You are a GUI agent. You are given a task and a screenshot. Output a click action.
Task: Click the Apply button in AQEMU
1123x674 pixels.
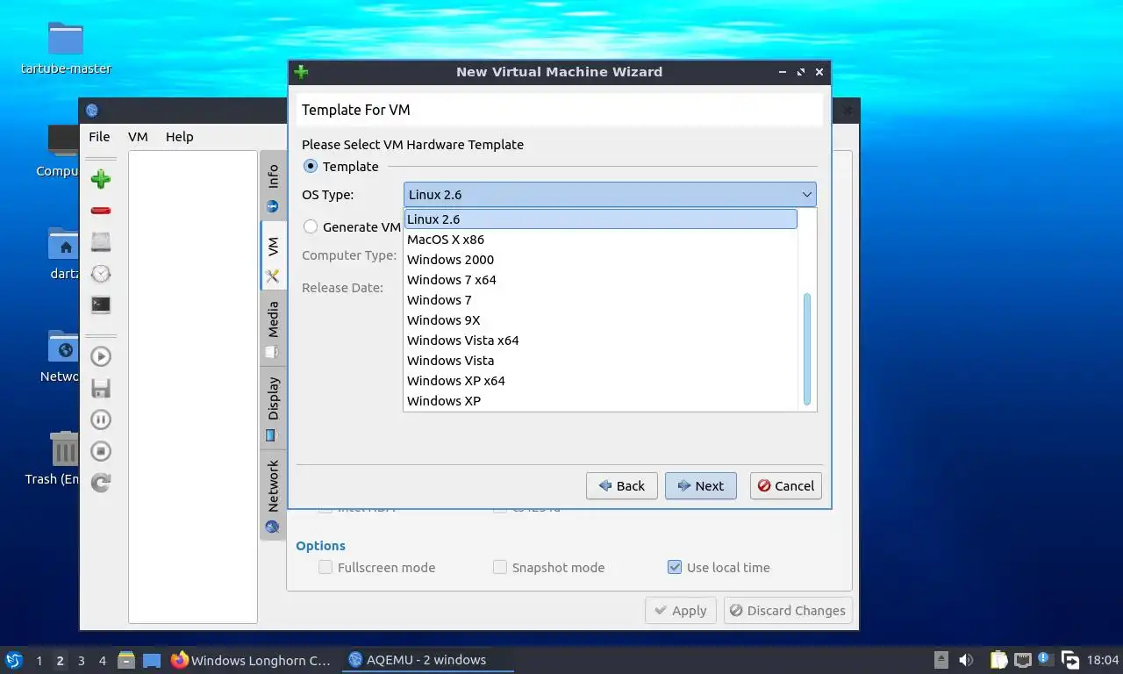tap(681, 611)
